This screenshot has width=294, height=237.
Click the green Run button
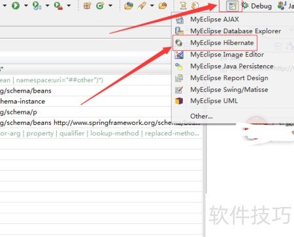click(x=16, y=5)
